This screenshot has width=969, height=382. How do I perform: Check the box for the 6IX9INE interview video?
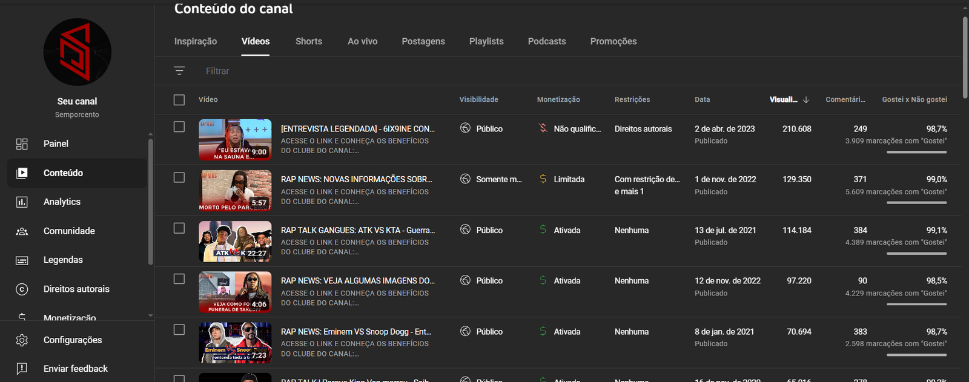pos(179,127)
